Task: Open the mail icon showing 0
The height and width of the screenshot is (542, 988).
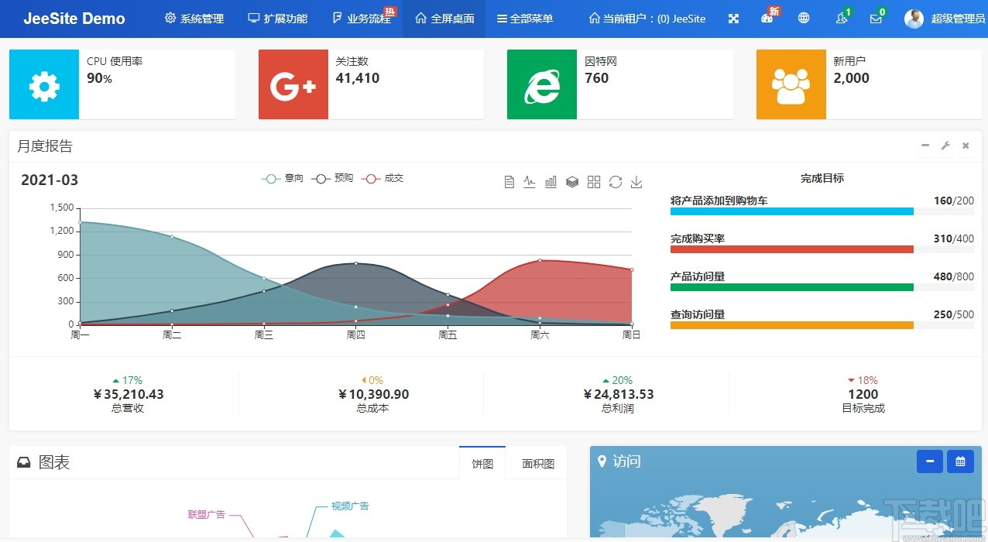Action: [876, 19]
